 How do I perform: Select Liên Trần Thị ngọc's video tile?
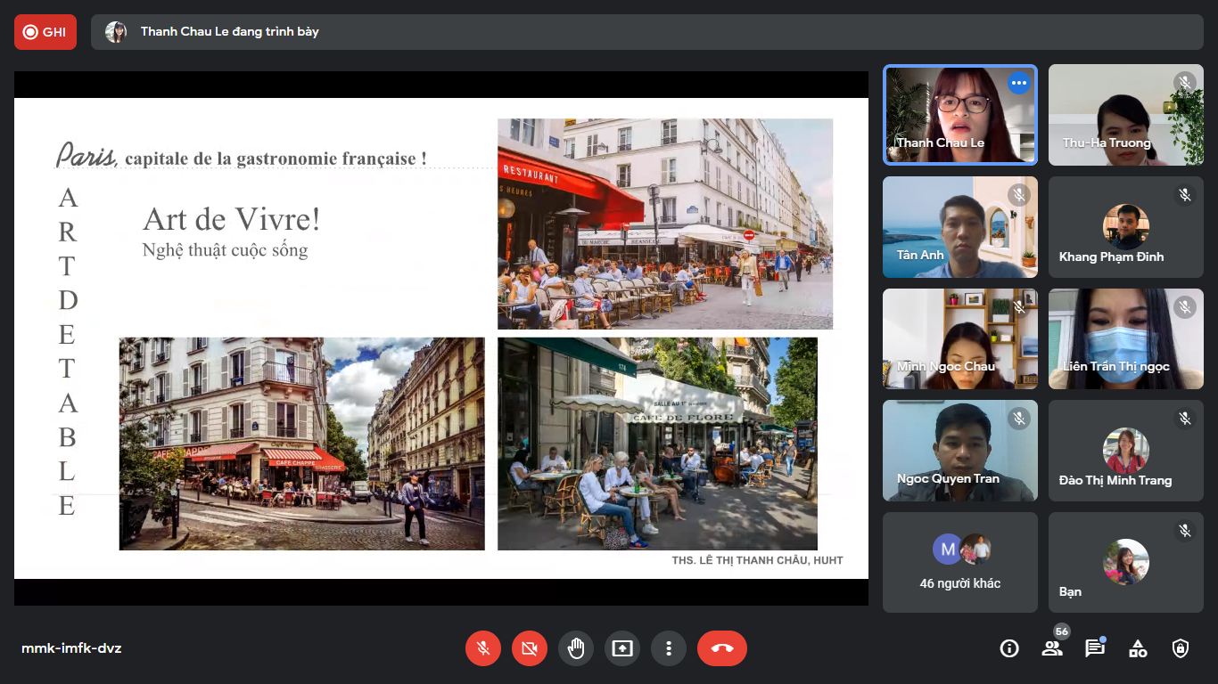tap(1126, 338)
